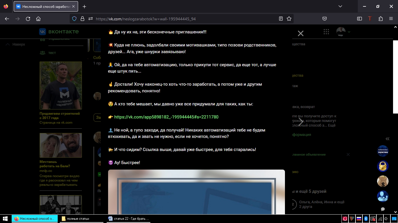The image size is (398, 223).
Task: Go back to the previous browser page
Action: tap(7, 19)
